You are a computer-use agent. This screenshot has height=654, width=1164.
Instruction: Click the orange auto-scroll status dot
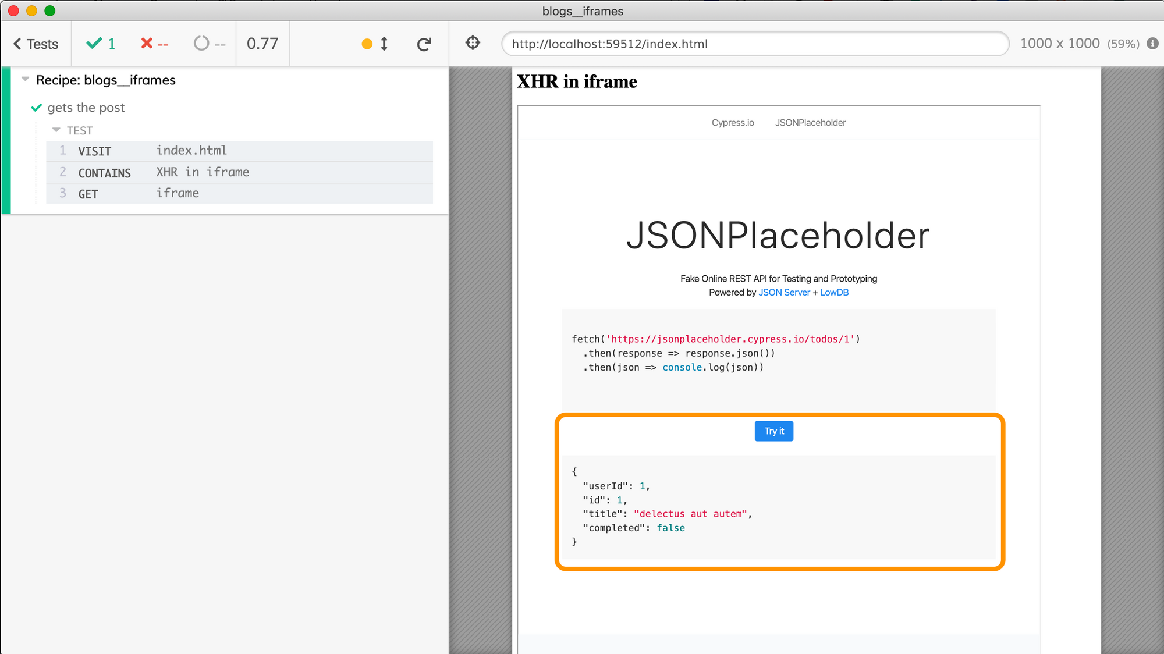(x=367, y=44)
